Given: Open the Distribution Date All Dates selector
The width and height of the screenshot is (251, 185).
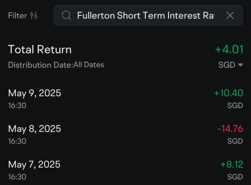Looking at the screenshot, I should point(56,65).
